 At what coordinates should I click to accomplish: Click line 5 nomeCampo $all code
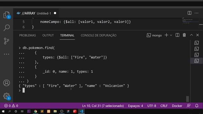[x=85, y=22]
